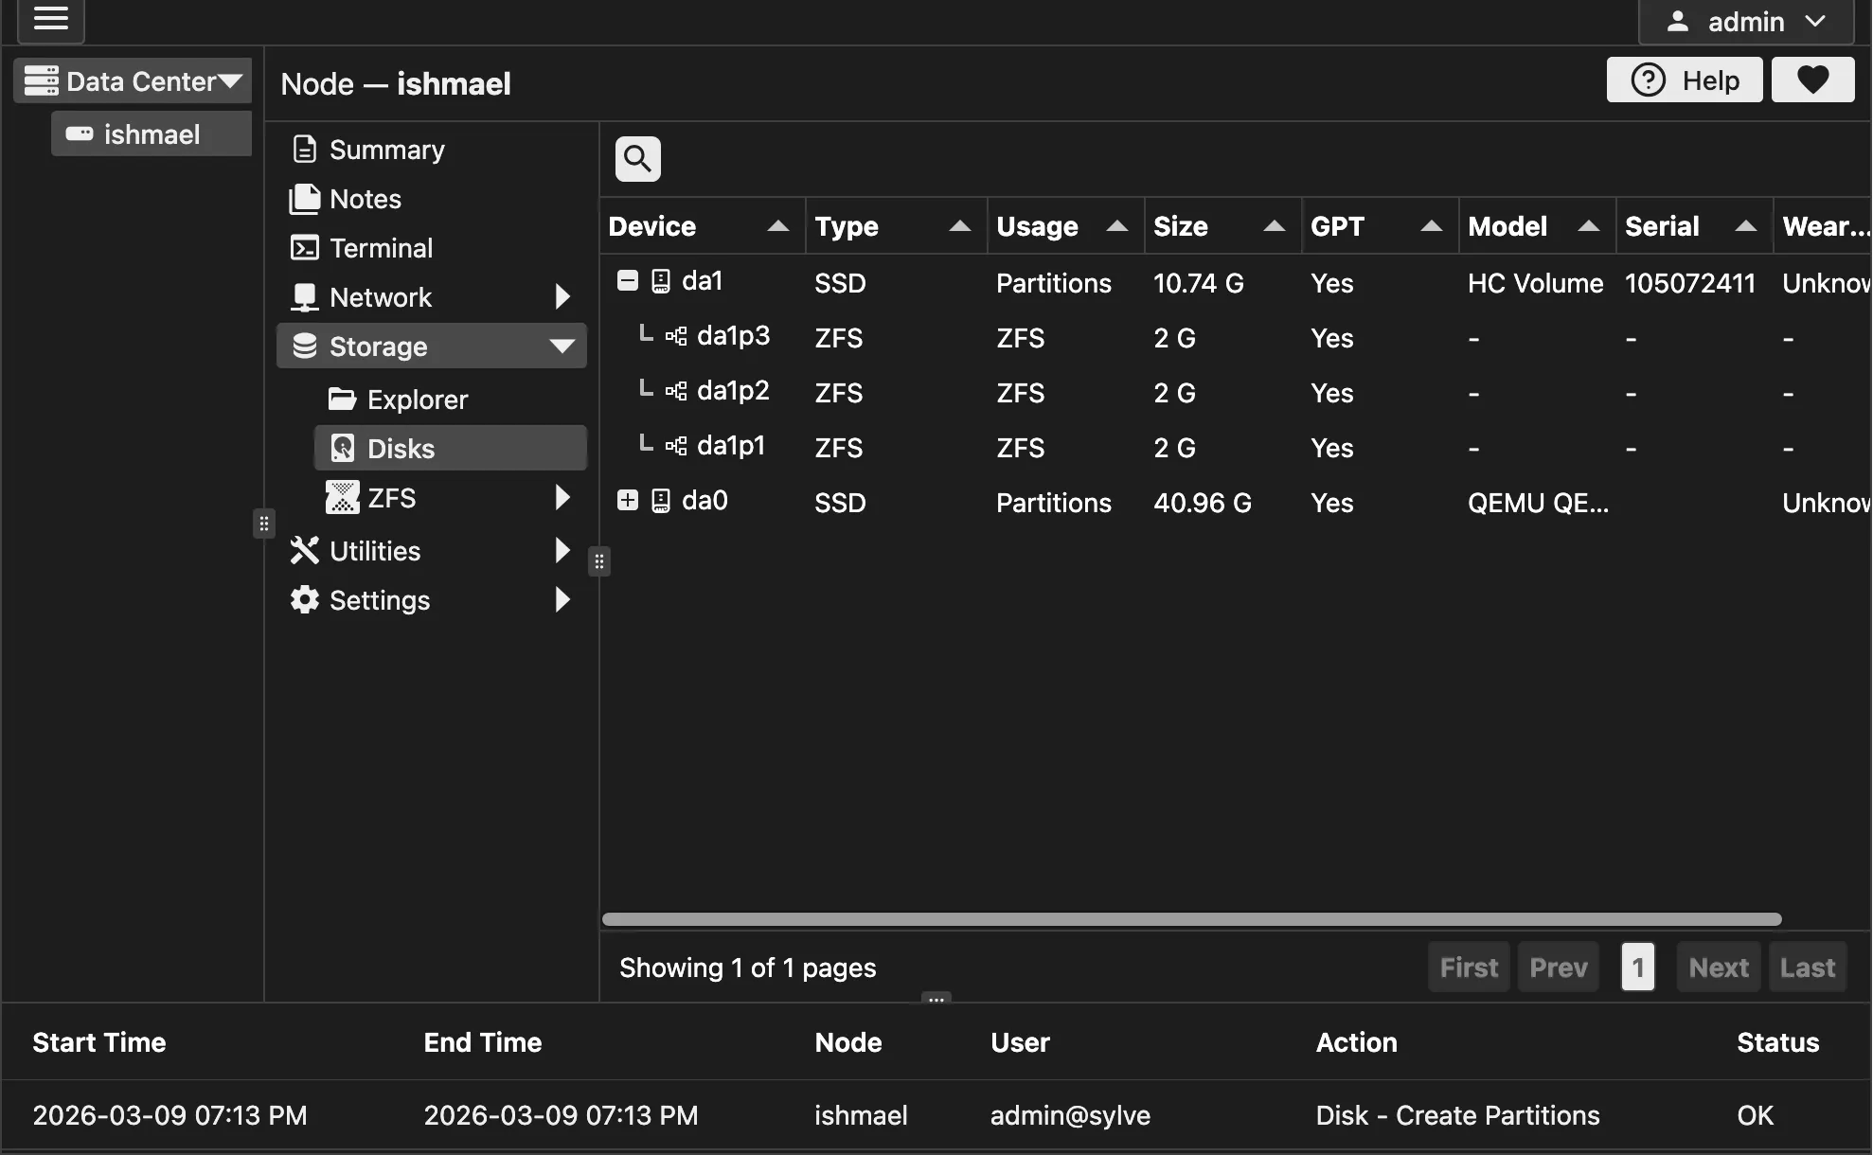
Task: Click the hamburger menu icon
Action: (x=51, y=19)
